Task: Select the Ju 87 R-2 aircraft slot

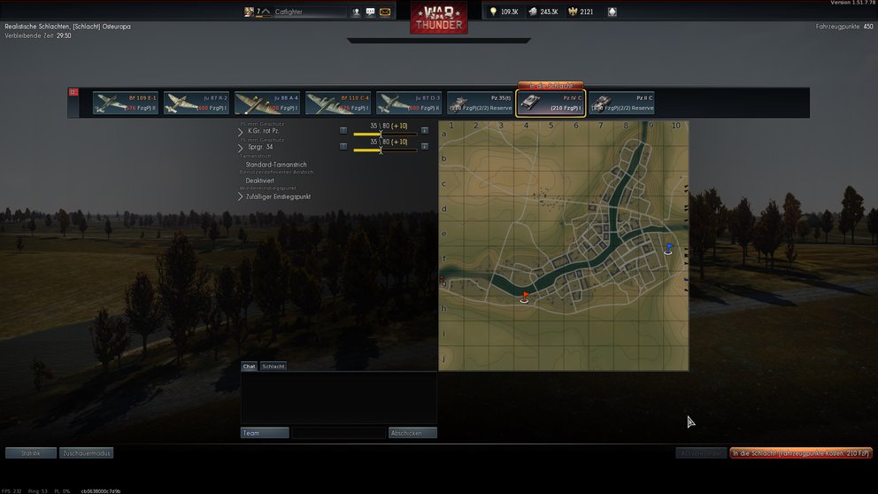Action: click(196, 103)
